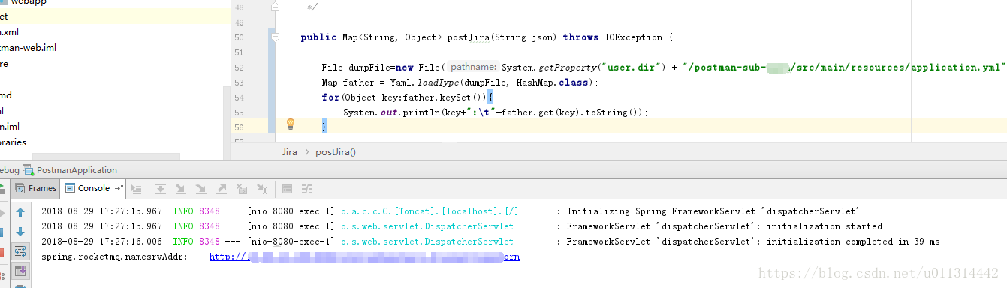Click the 'public Map<String, Object> postJira' declaration
The image size is (1007, 288).
click(x=394, y=37)
